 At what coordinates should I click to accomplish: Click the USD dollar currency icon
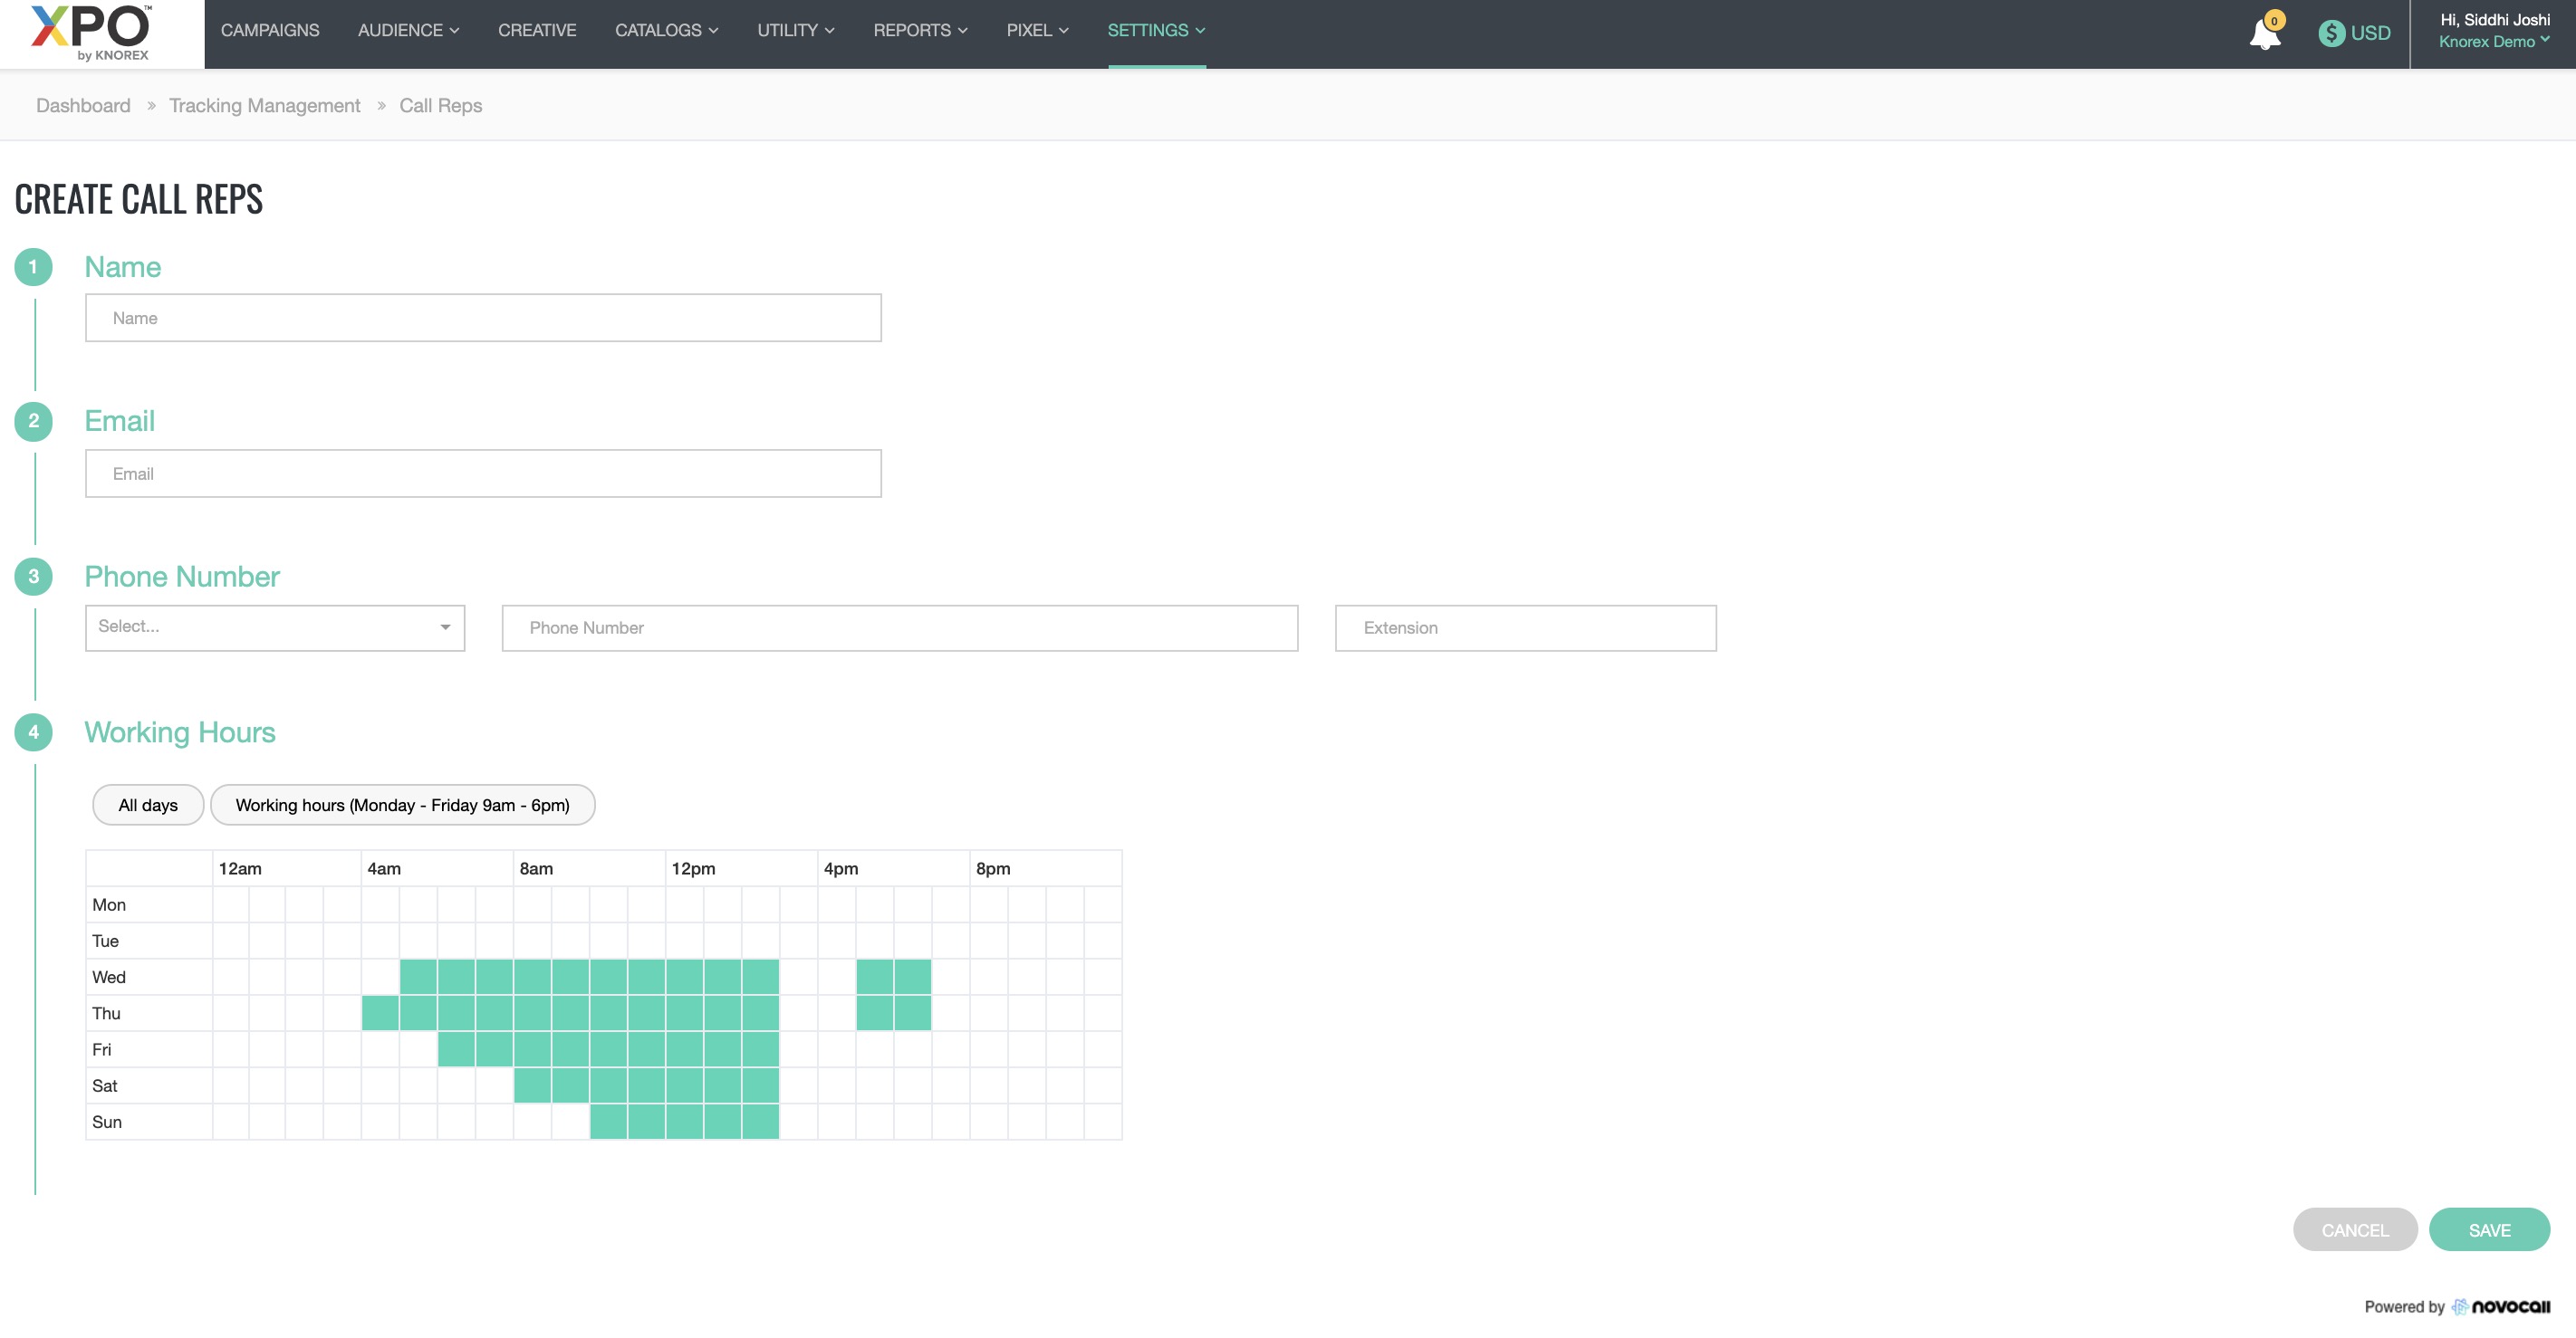pos(2331,33)
